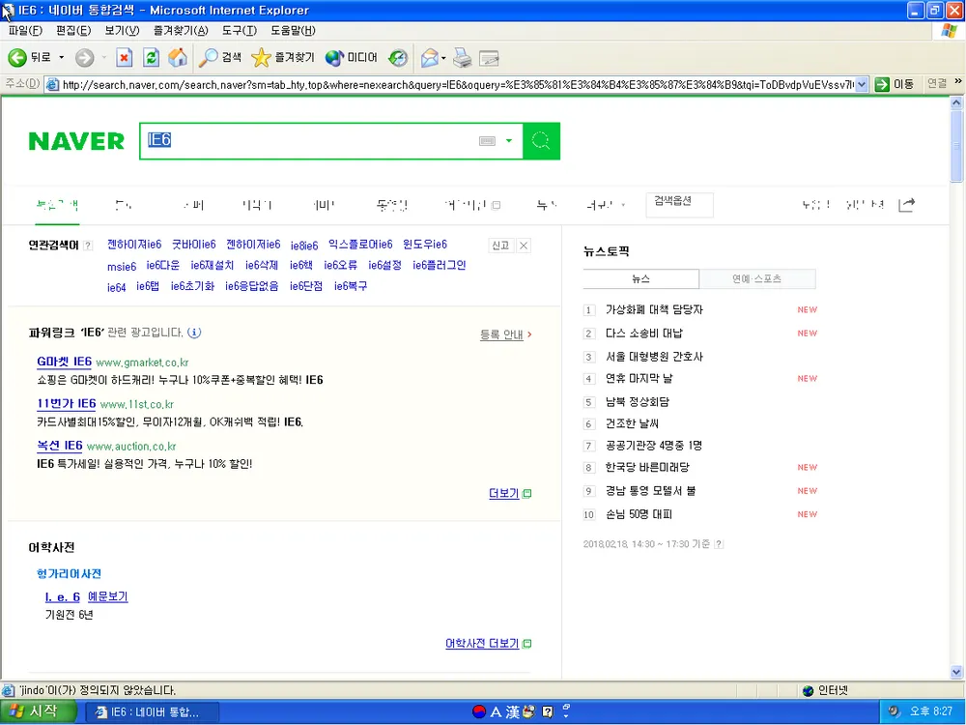Expand the Back button history dropdown
The image size is (966, 725).
60,57
